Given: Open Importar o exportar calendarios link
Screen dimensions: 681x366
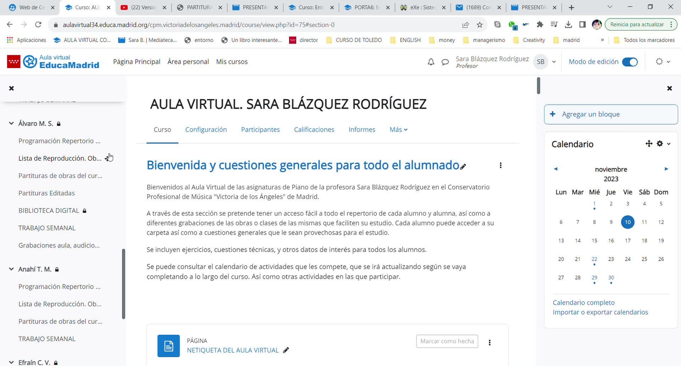Looking at the screenshot, I should coord(600,312).
